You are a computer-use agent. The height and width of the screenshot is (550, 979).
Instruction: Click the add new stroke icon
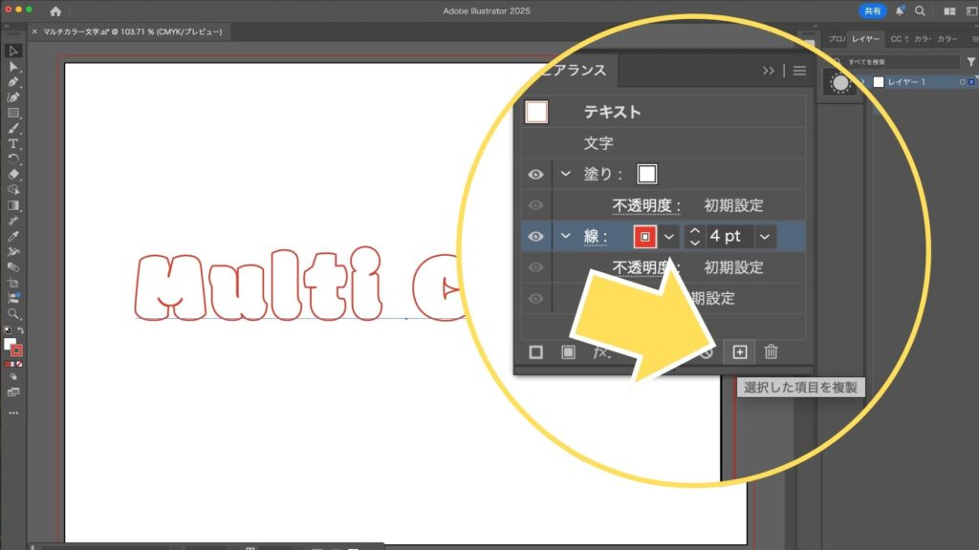(536, 352)
